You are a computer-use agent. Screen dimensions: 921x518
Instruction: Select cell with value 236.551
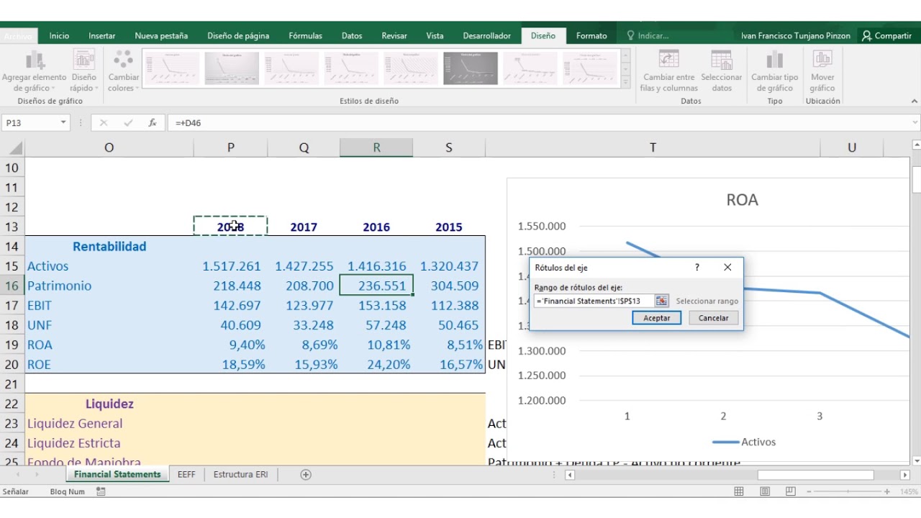click(x=376, y=286)
